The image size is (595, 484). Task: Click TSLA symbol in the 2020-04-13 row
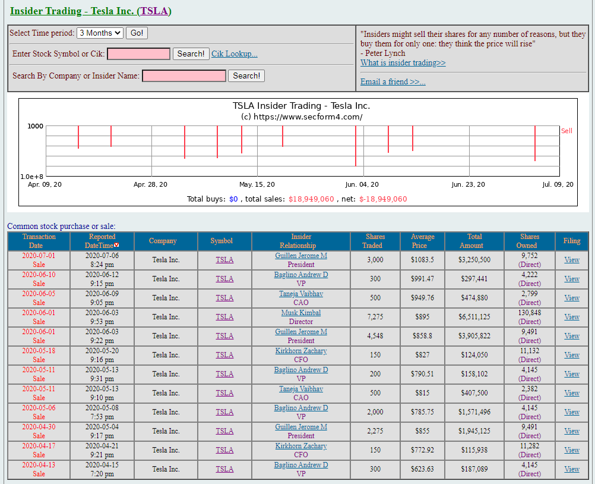pos(224,469)
